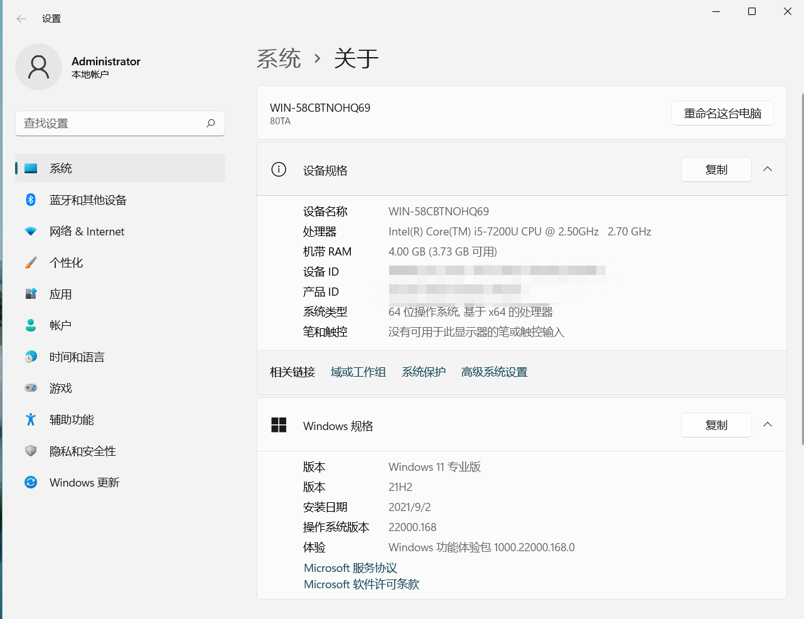Image resolution: width=804 pixels, height=619 pixels.
Task: Open 蓝牙和其他设备 settings
Action: pos(120,200)
